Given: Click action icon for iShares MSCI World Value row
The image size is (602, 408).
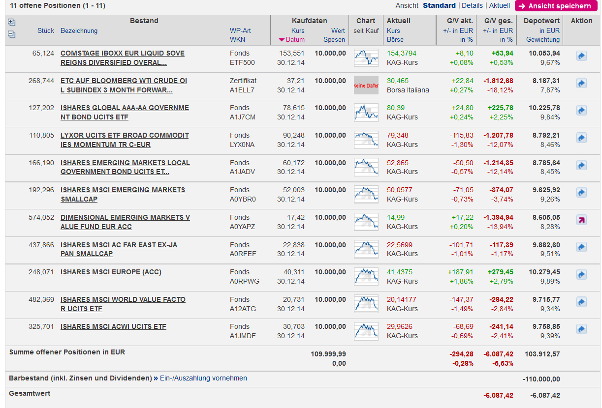Looking at the screenshot, I should [581, 302].
